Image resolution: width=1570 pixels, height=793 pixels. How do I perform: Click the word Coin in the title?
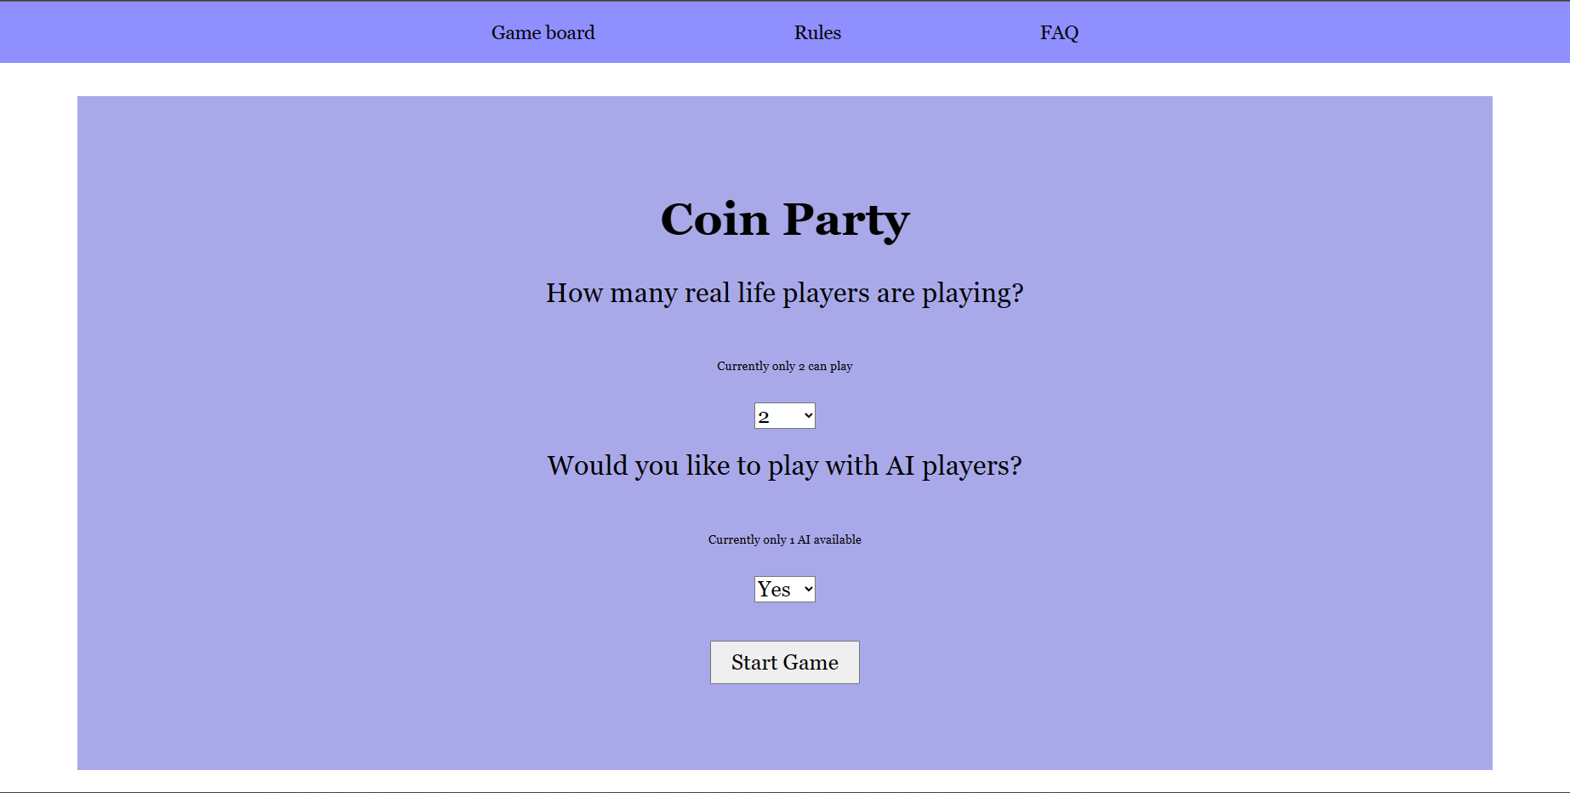pyautogui.click(x=714, y=220)
